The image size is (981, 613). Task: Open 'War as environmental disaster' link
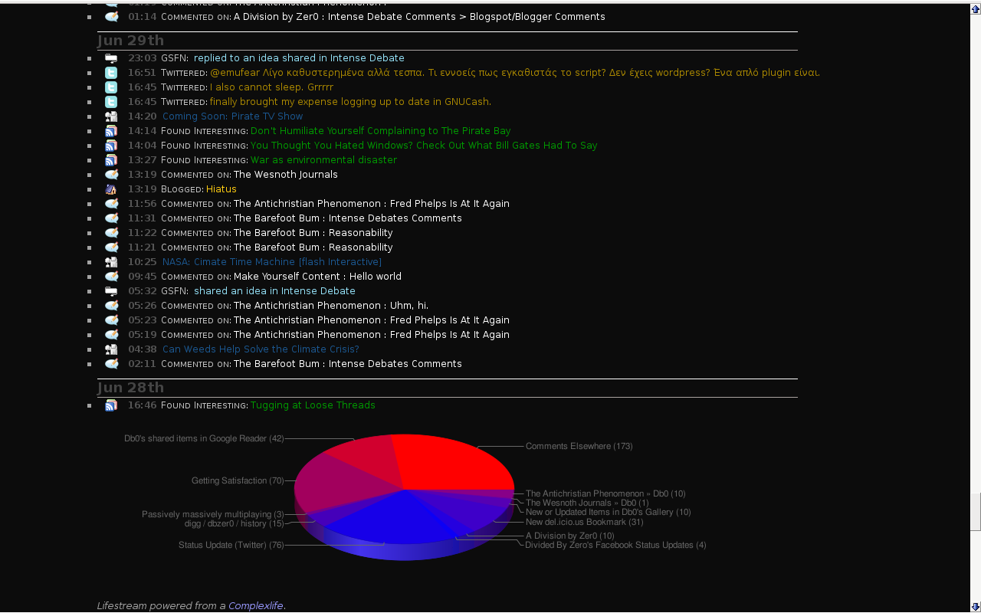(323, 160)
